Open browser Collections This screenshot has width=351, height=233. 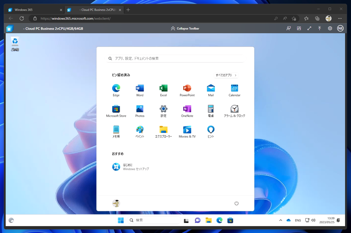[317, 18]
